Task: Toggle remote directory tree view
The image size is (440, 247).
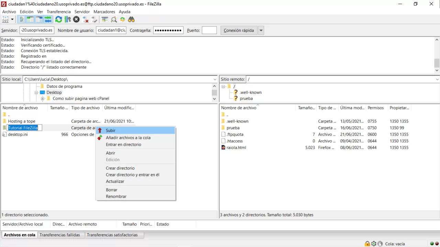Action: pyautogui.click(x=39, y=20)
